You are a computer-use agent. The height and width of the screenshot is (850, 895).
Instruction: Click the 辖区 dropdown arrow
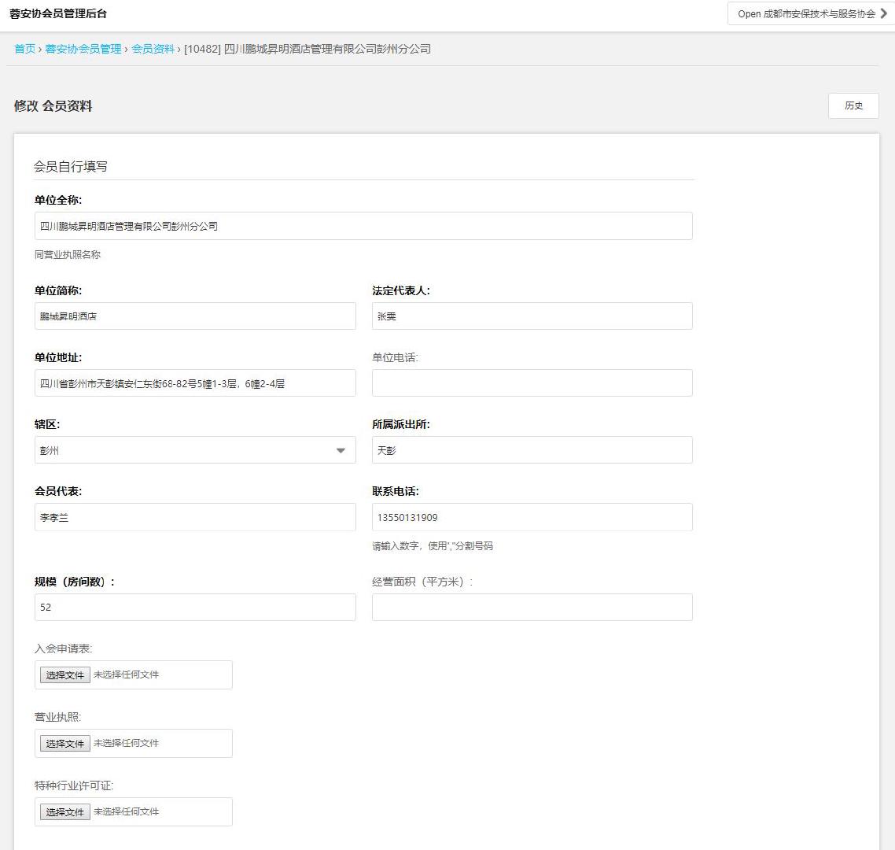coord(341,451)
